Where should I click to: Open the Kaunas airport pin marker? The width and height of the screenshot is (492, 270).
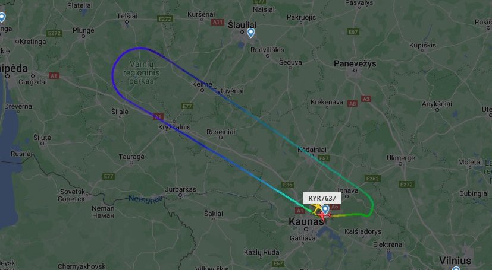click(x=325, y=209)
